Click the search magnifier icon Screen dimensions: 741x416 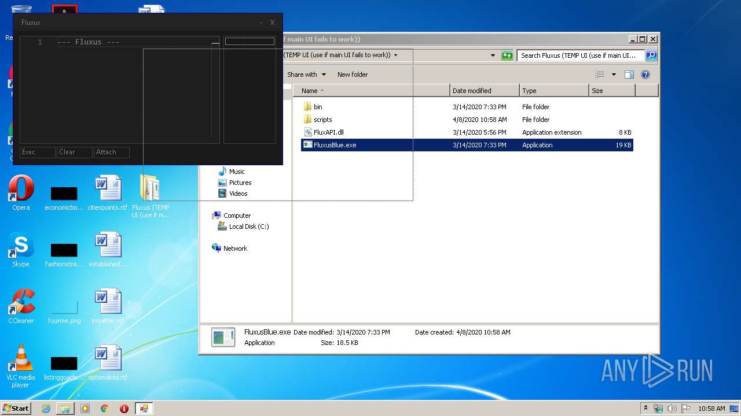pos(651,55)
